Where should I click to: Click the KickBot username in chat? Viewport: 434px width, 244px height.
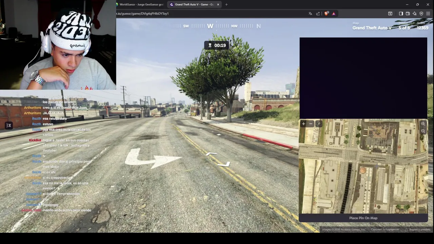(x=35, y=140)
